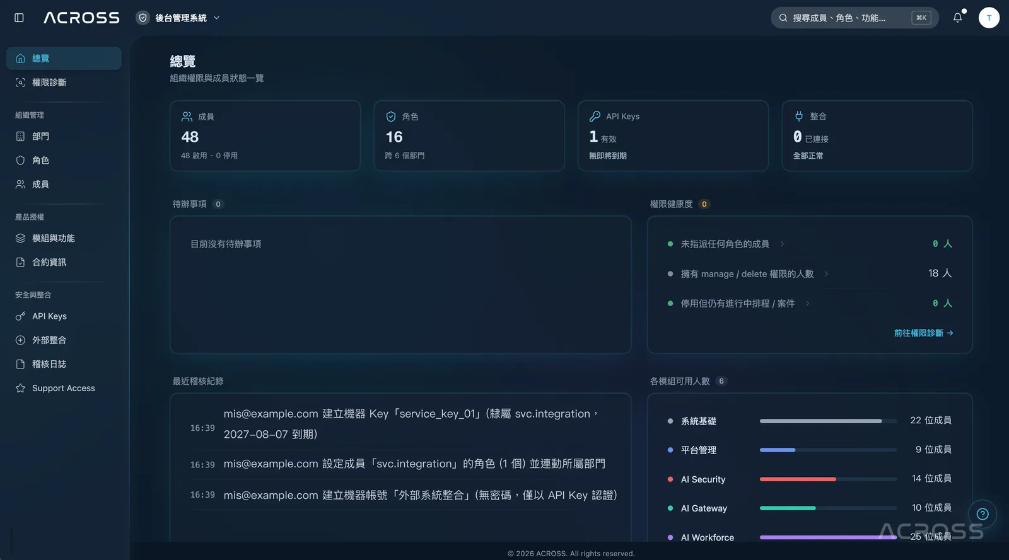1009x560 pixels.
Task: Click the help question-mark button
Action: click(x=983, y=514)
